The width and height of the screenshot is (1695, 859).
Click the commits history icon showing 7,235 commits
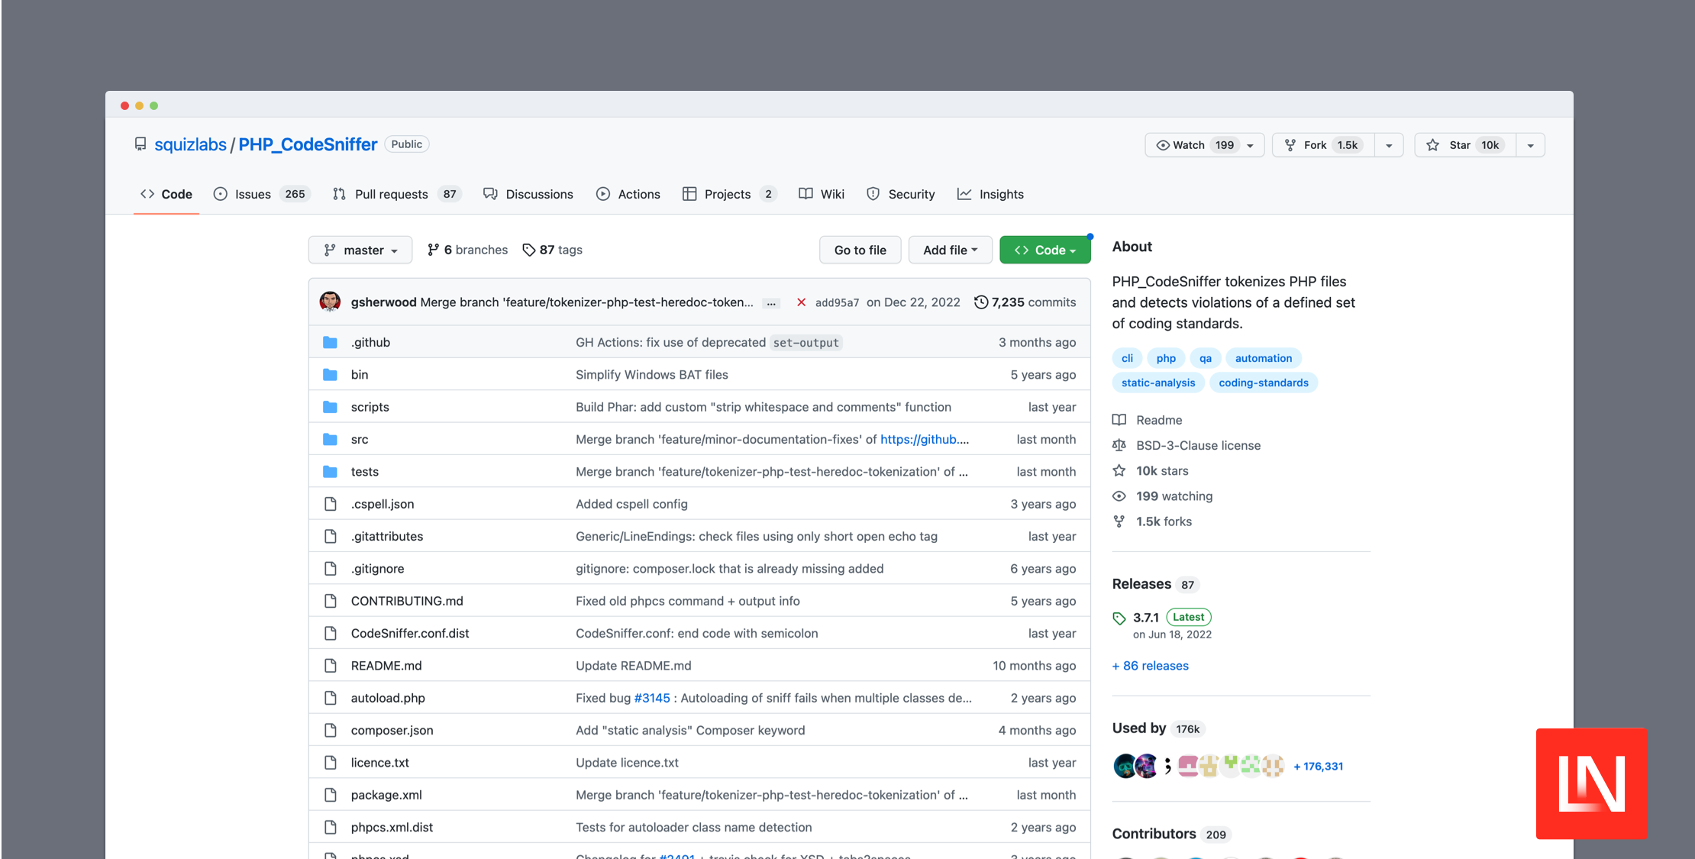[x=978, y=302]
